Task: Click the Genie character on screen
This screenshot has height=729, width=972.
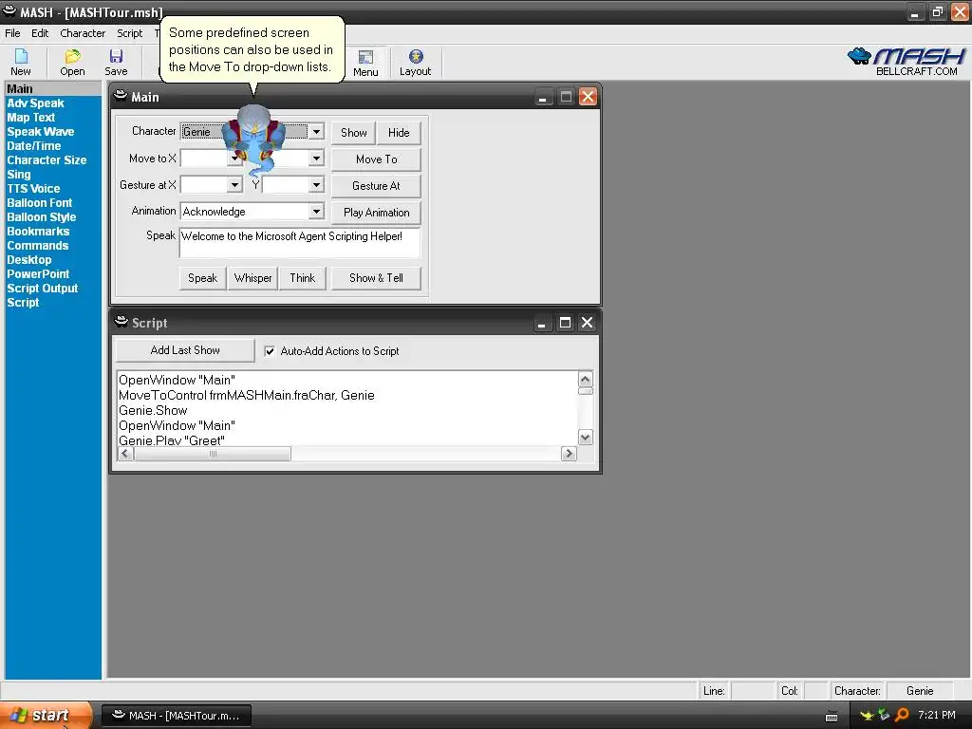Action: point(252,140)
